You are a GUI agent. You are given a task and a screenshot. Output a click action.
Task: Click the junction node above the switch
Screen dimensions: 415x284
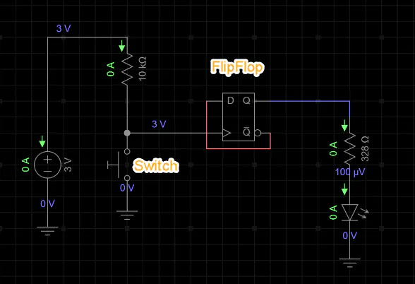(127, 133)
